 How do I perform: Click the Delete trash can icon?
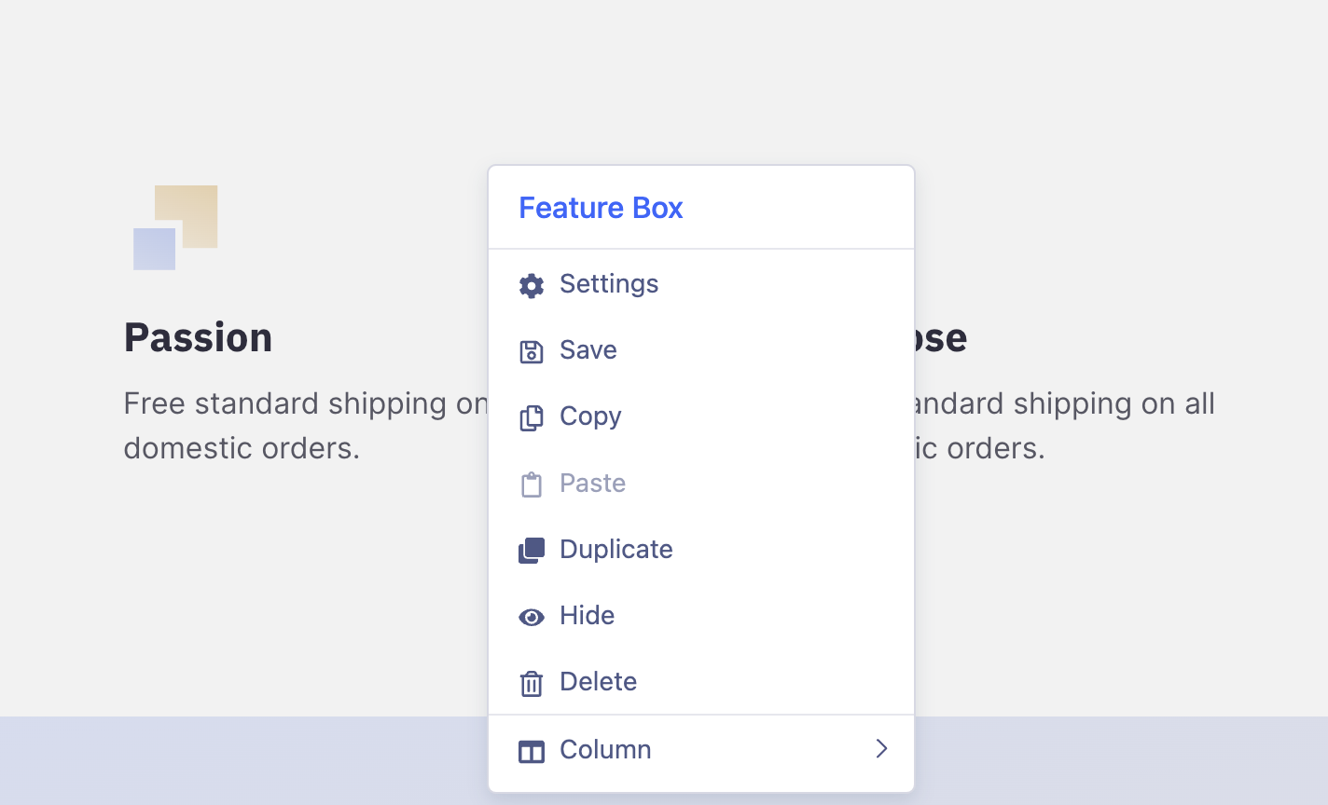coord(532,683)
